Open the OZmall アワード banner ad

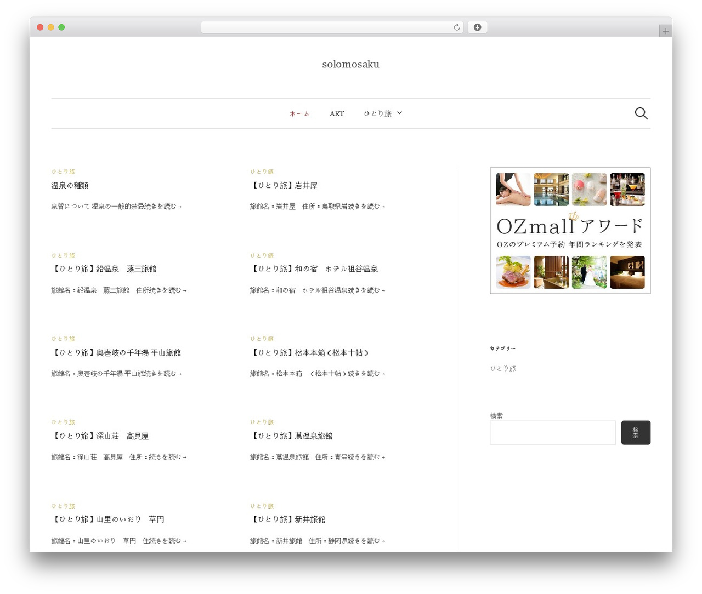(x=570, y=231)
